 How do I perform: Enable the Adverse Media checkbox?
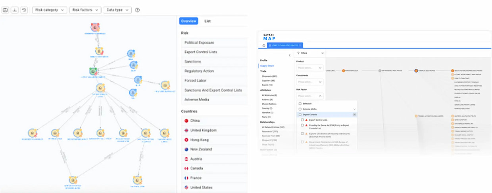click(300, 109)
